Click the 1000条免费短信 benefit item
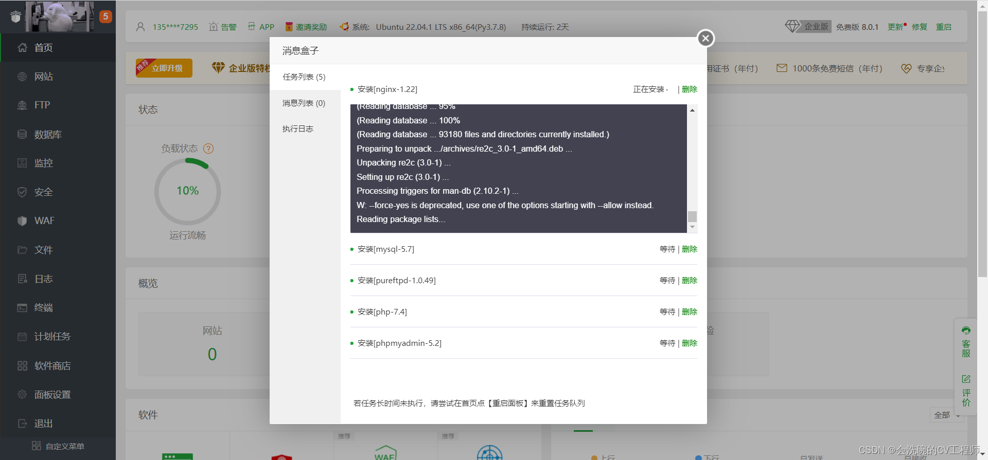The width and height of the screenshot is (988, 460). point(830,68)
